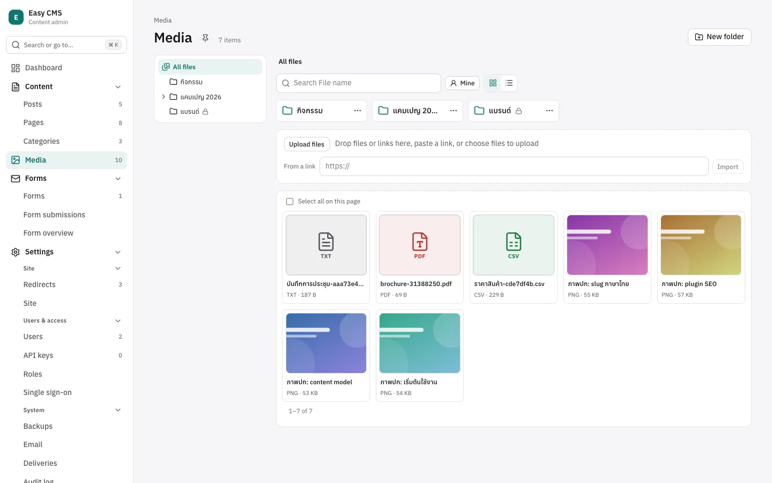Click the From a link URL field
This screenshot has width=772, height=483.
514,166
